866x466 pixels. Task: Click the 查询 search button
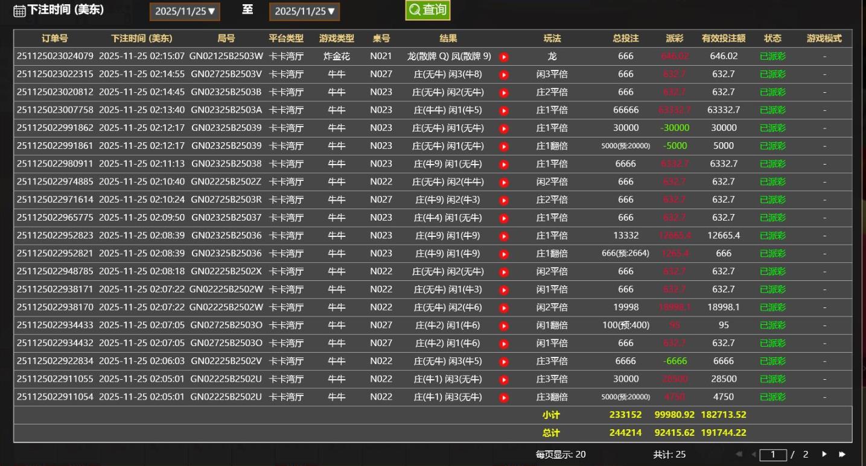[427, 10]
